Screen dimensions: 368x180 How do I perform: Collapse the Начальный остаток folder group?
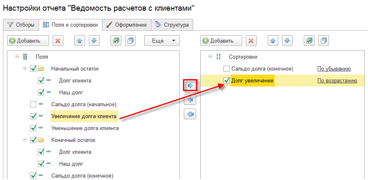point(25,68)
